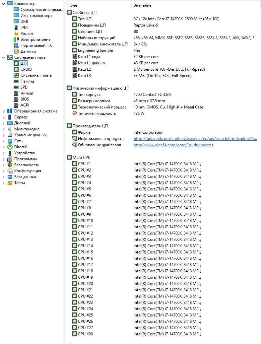Select Мин./макс. множитель ЦП row
The width and height of the screenshot is (261, 344).
pos(163,44)
